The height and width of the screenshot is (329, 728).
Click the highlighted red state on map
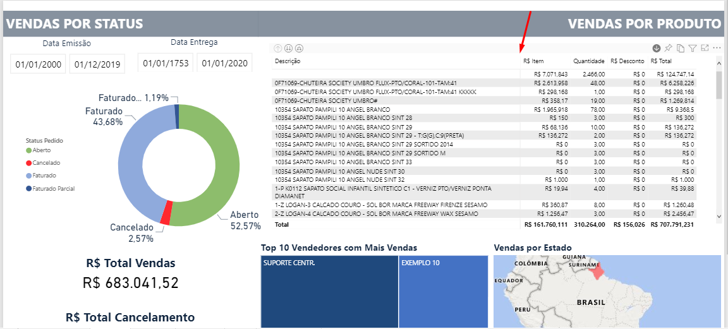click(597, 270)
